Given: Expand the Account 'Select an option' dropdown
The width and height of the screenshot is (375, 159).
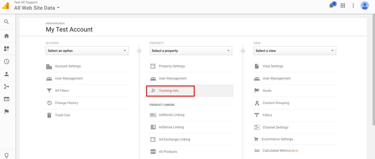Looking at the screenshot, I should tap(87, 51).
